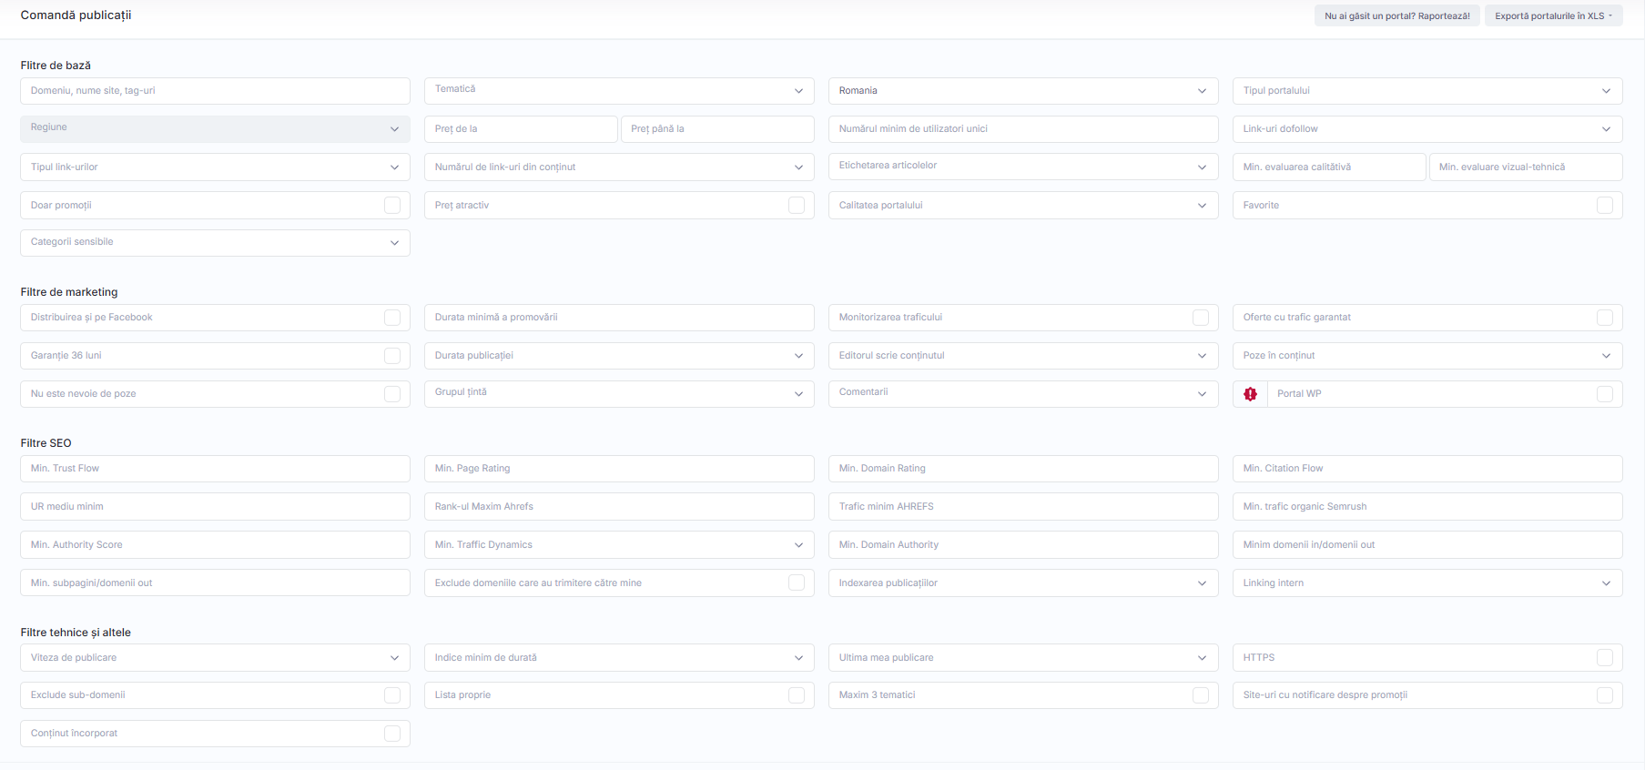The height and width of the screenshot is (770, 1645).
Task: Focus Numărul minim de utilizatori unici field
Action: (x=1023, y=129)
